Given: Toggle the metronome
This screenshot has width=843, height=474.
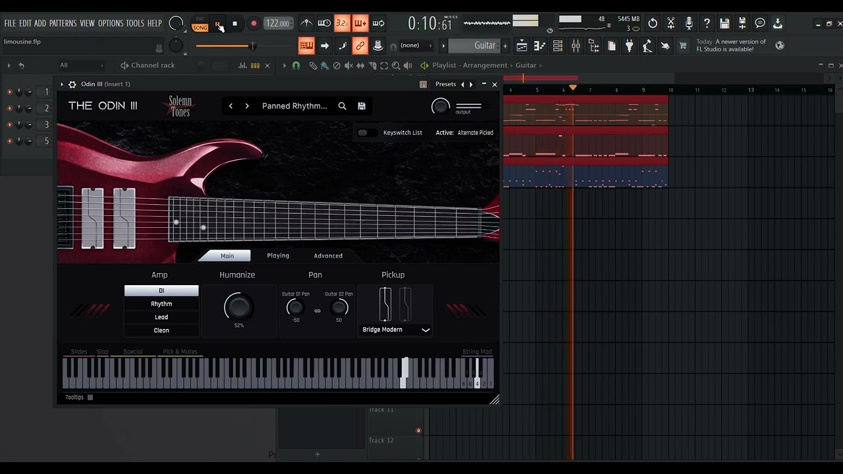Looking at the screenshot, I should point(306,24).
